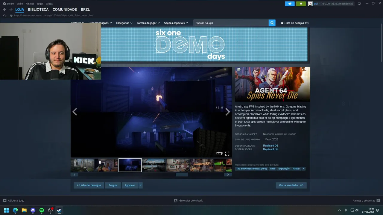Click the taskbar app with red notification dot
This screenshot has height=215, width=383.
pos(51,210)
